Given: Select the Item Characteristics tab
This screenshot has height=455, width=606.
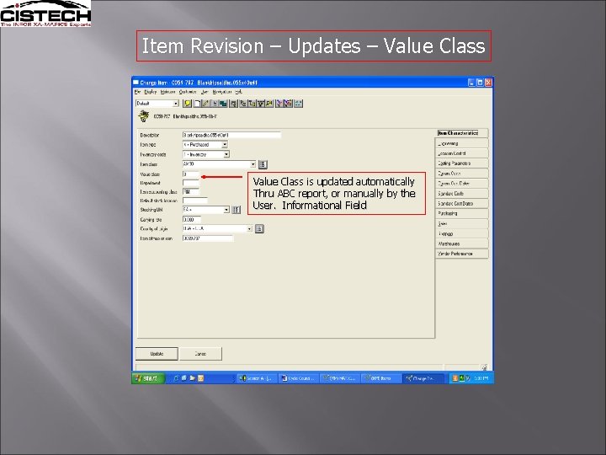Looking at the screenshot, I should tap(461, 133).
